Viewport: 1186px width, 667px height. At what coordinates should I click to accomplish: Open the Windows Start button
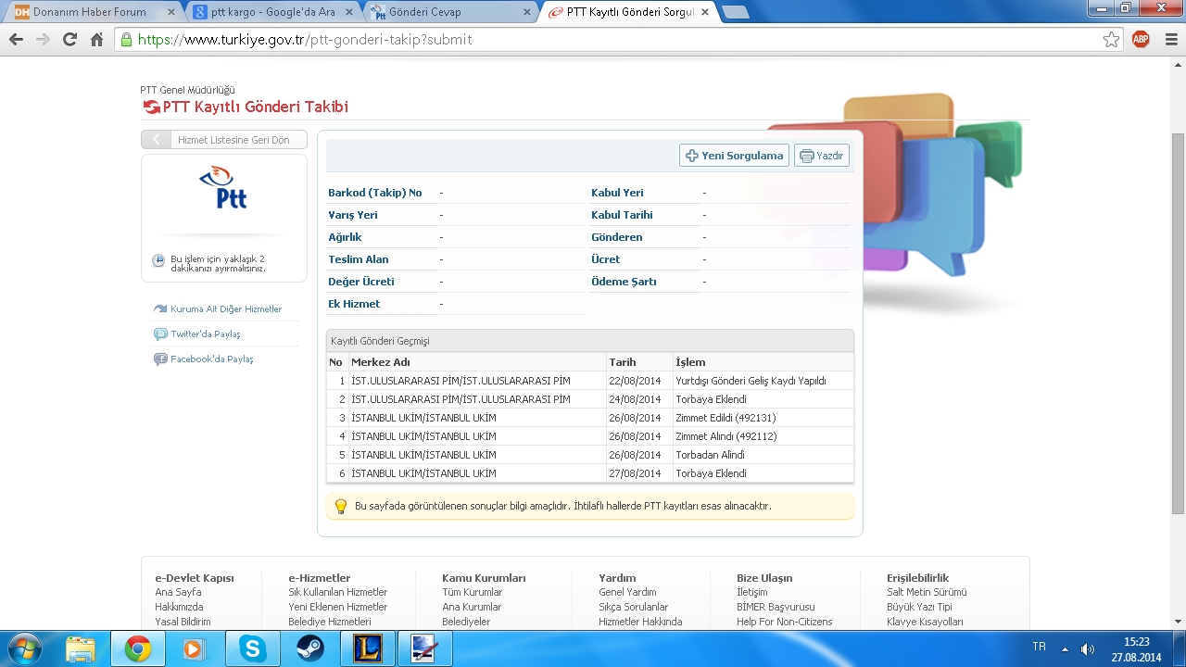tap(23, 649)
